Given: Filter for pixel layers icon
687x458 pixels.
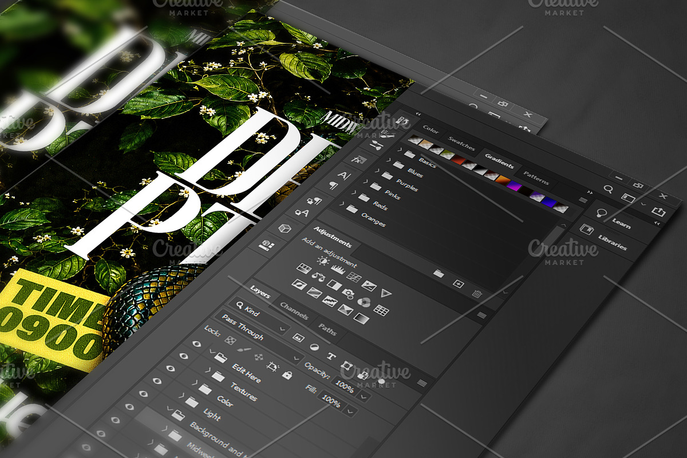Looking at the screenshot, I should pyautogui.click(x=298, y=338).
